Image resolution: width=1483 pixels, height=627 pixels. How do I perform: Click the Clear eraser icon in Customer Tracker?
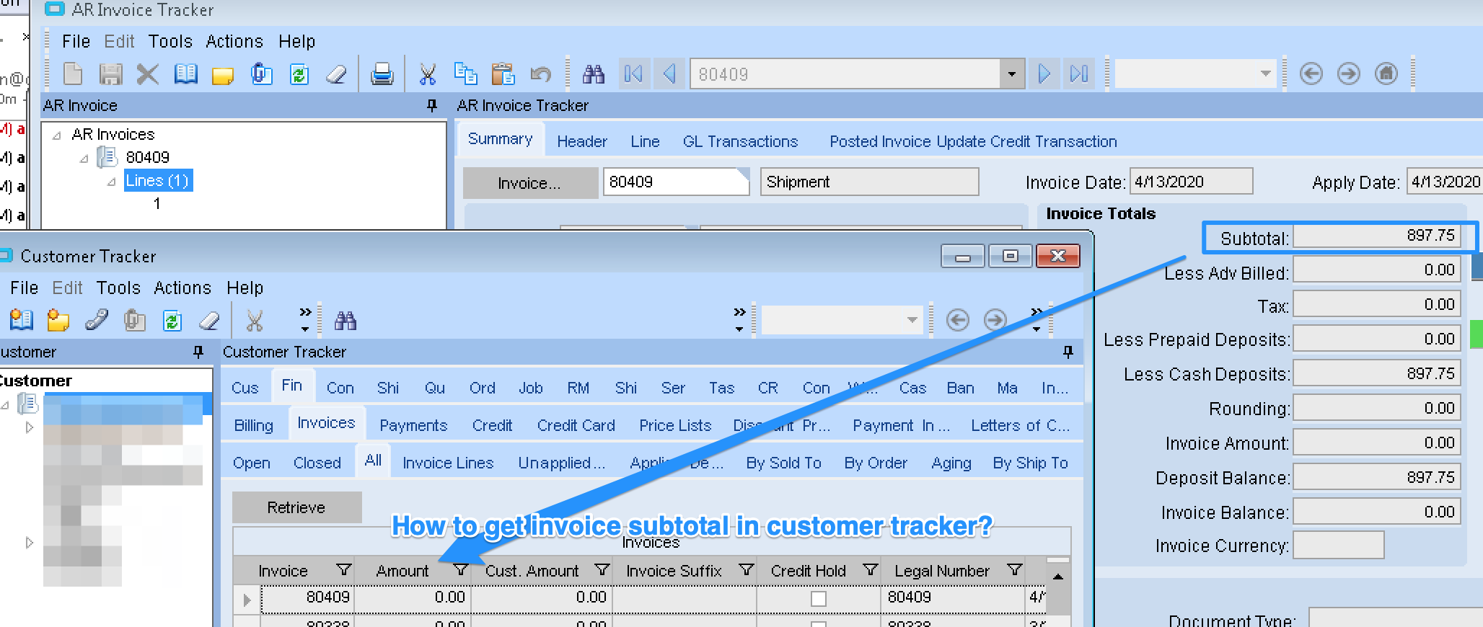(x=209, y=320)
